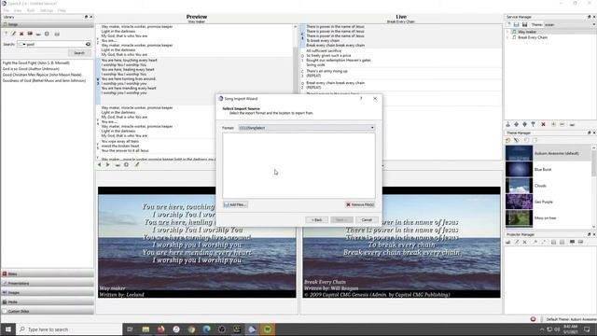Click the Windows Start button
Viewport: 597px width, 336px height.
(x=8, y=329)
